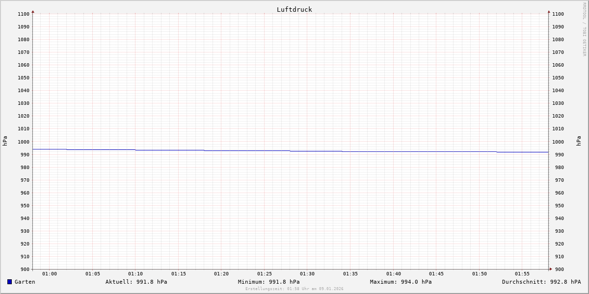Viewport: 589px width, 294px height.
Task: Click the Erstellungszeit timestamp footer text
Action: tap(294, 289)
